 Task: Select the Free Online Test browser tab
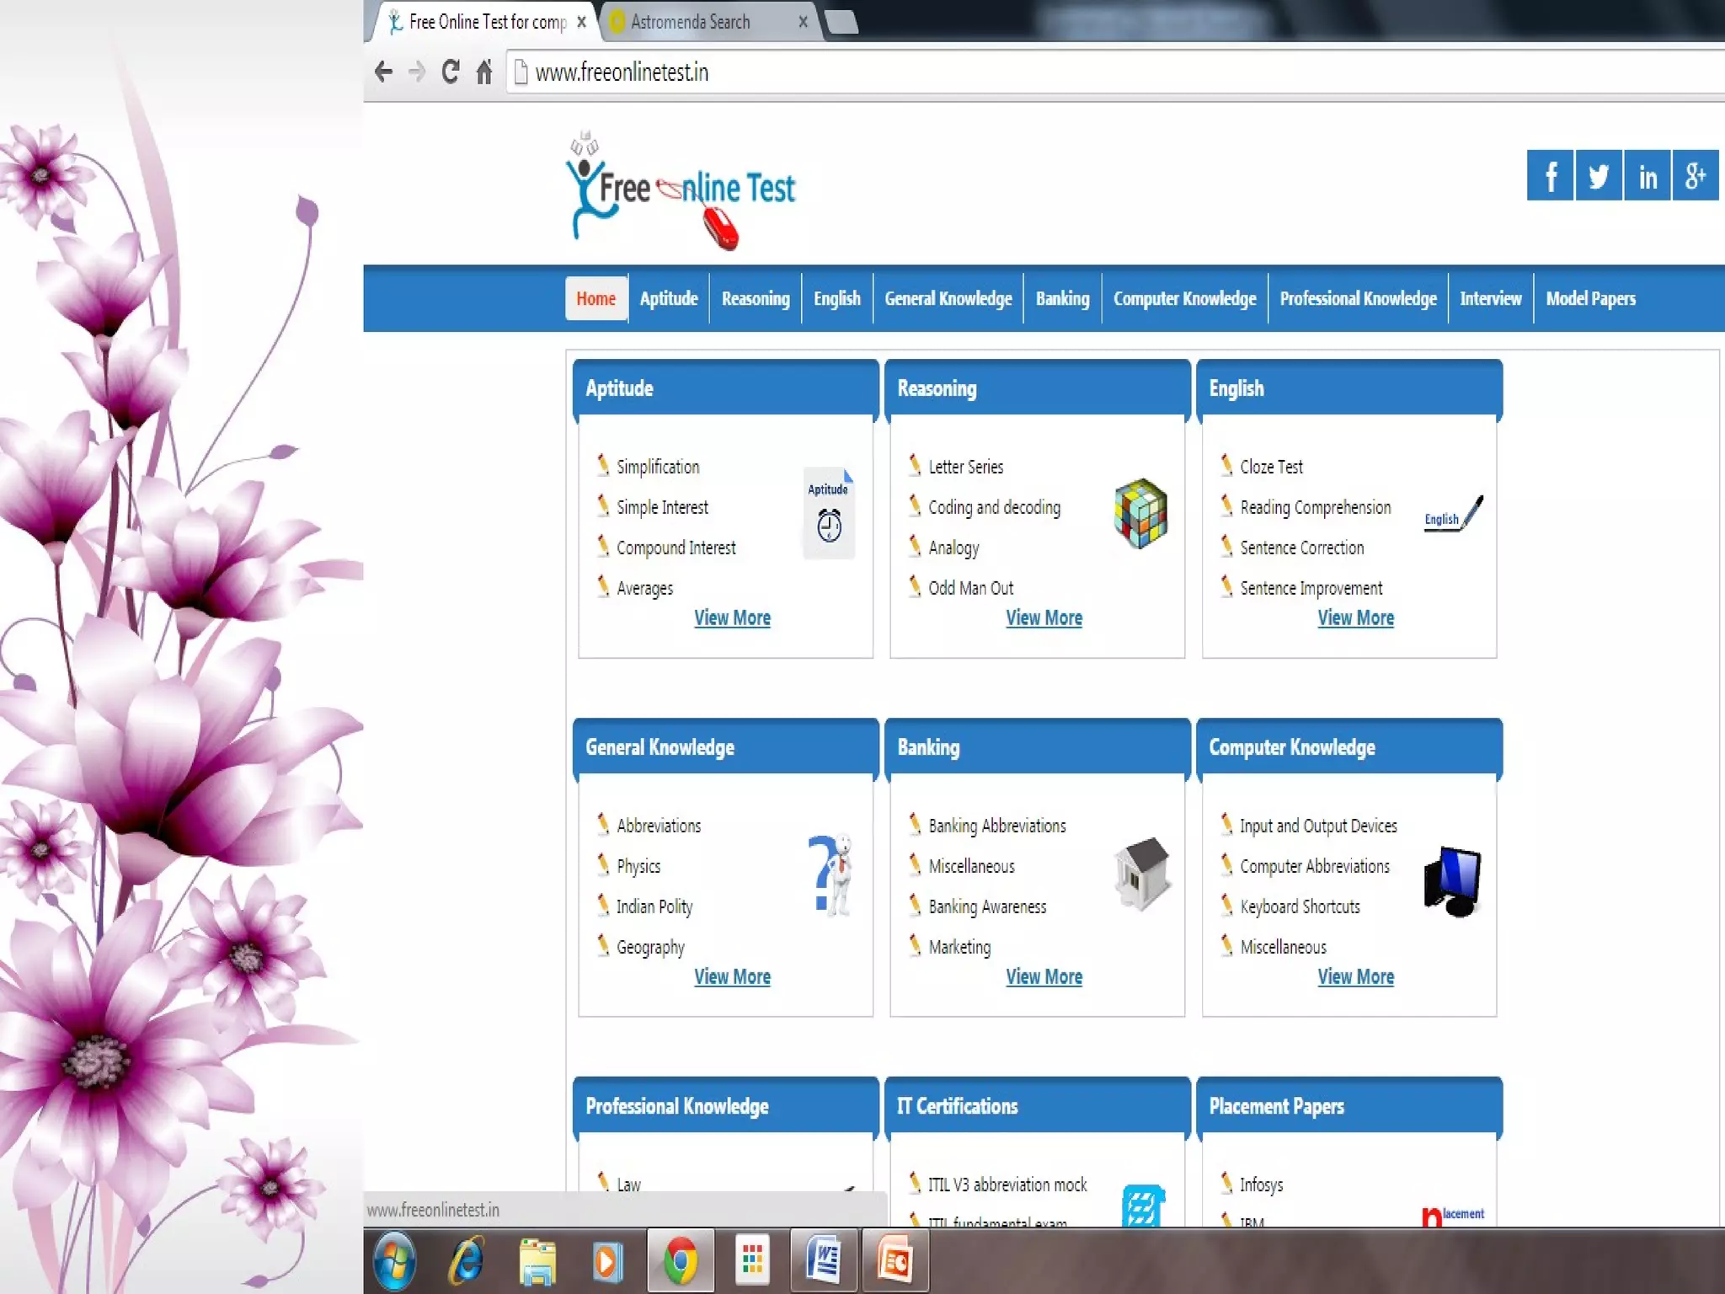point(484,22)
